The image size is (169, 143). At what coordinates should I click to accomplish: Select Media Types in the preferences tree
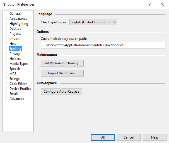19,64
